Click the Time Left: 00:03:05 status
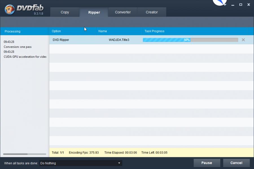Screen dimensions: 254x169 [154, 152]
